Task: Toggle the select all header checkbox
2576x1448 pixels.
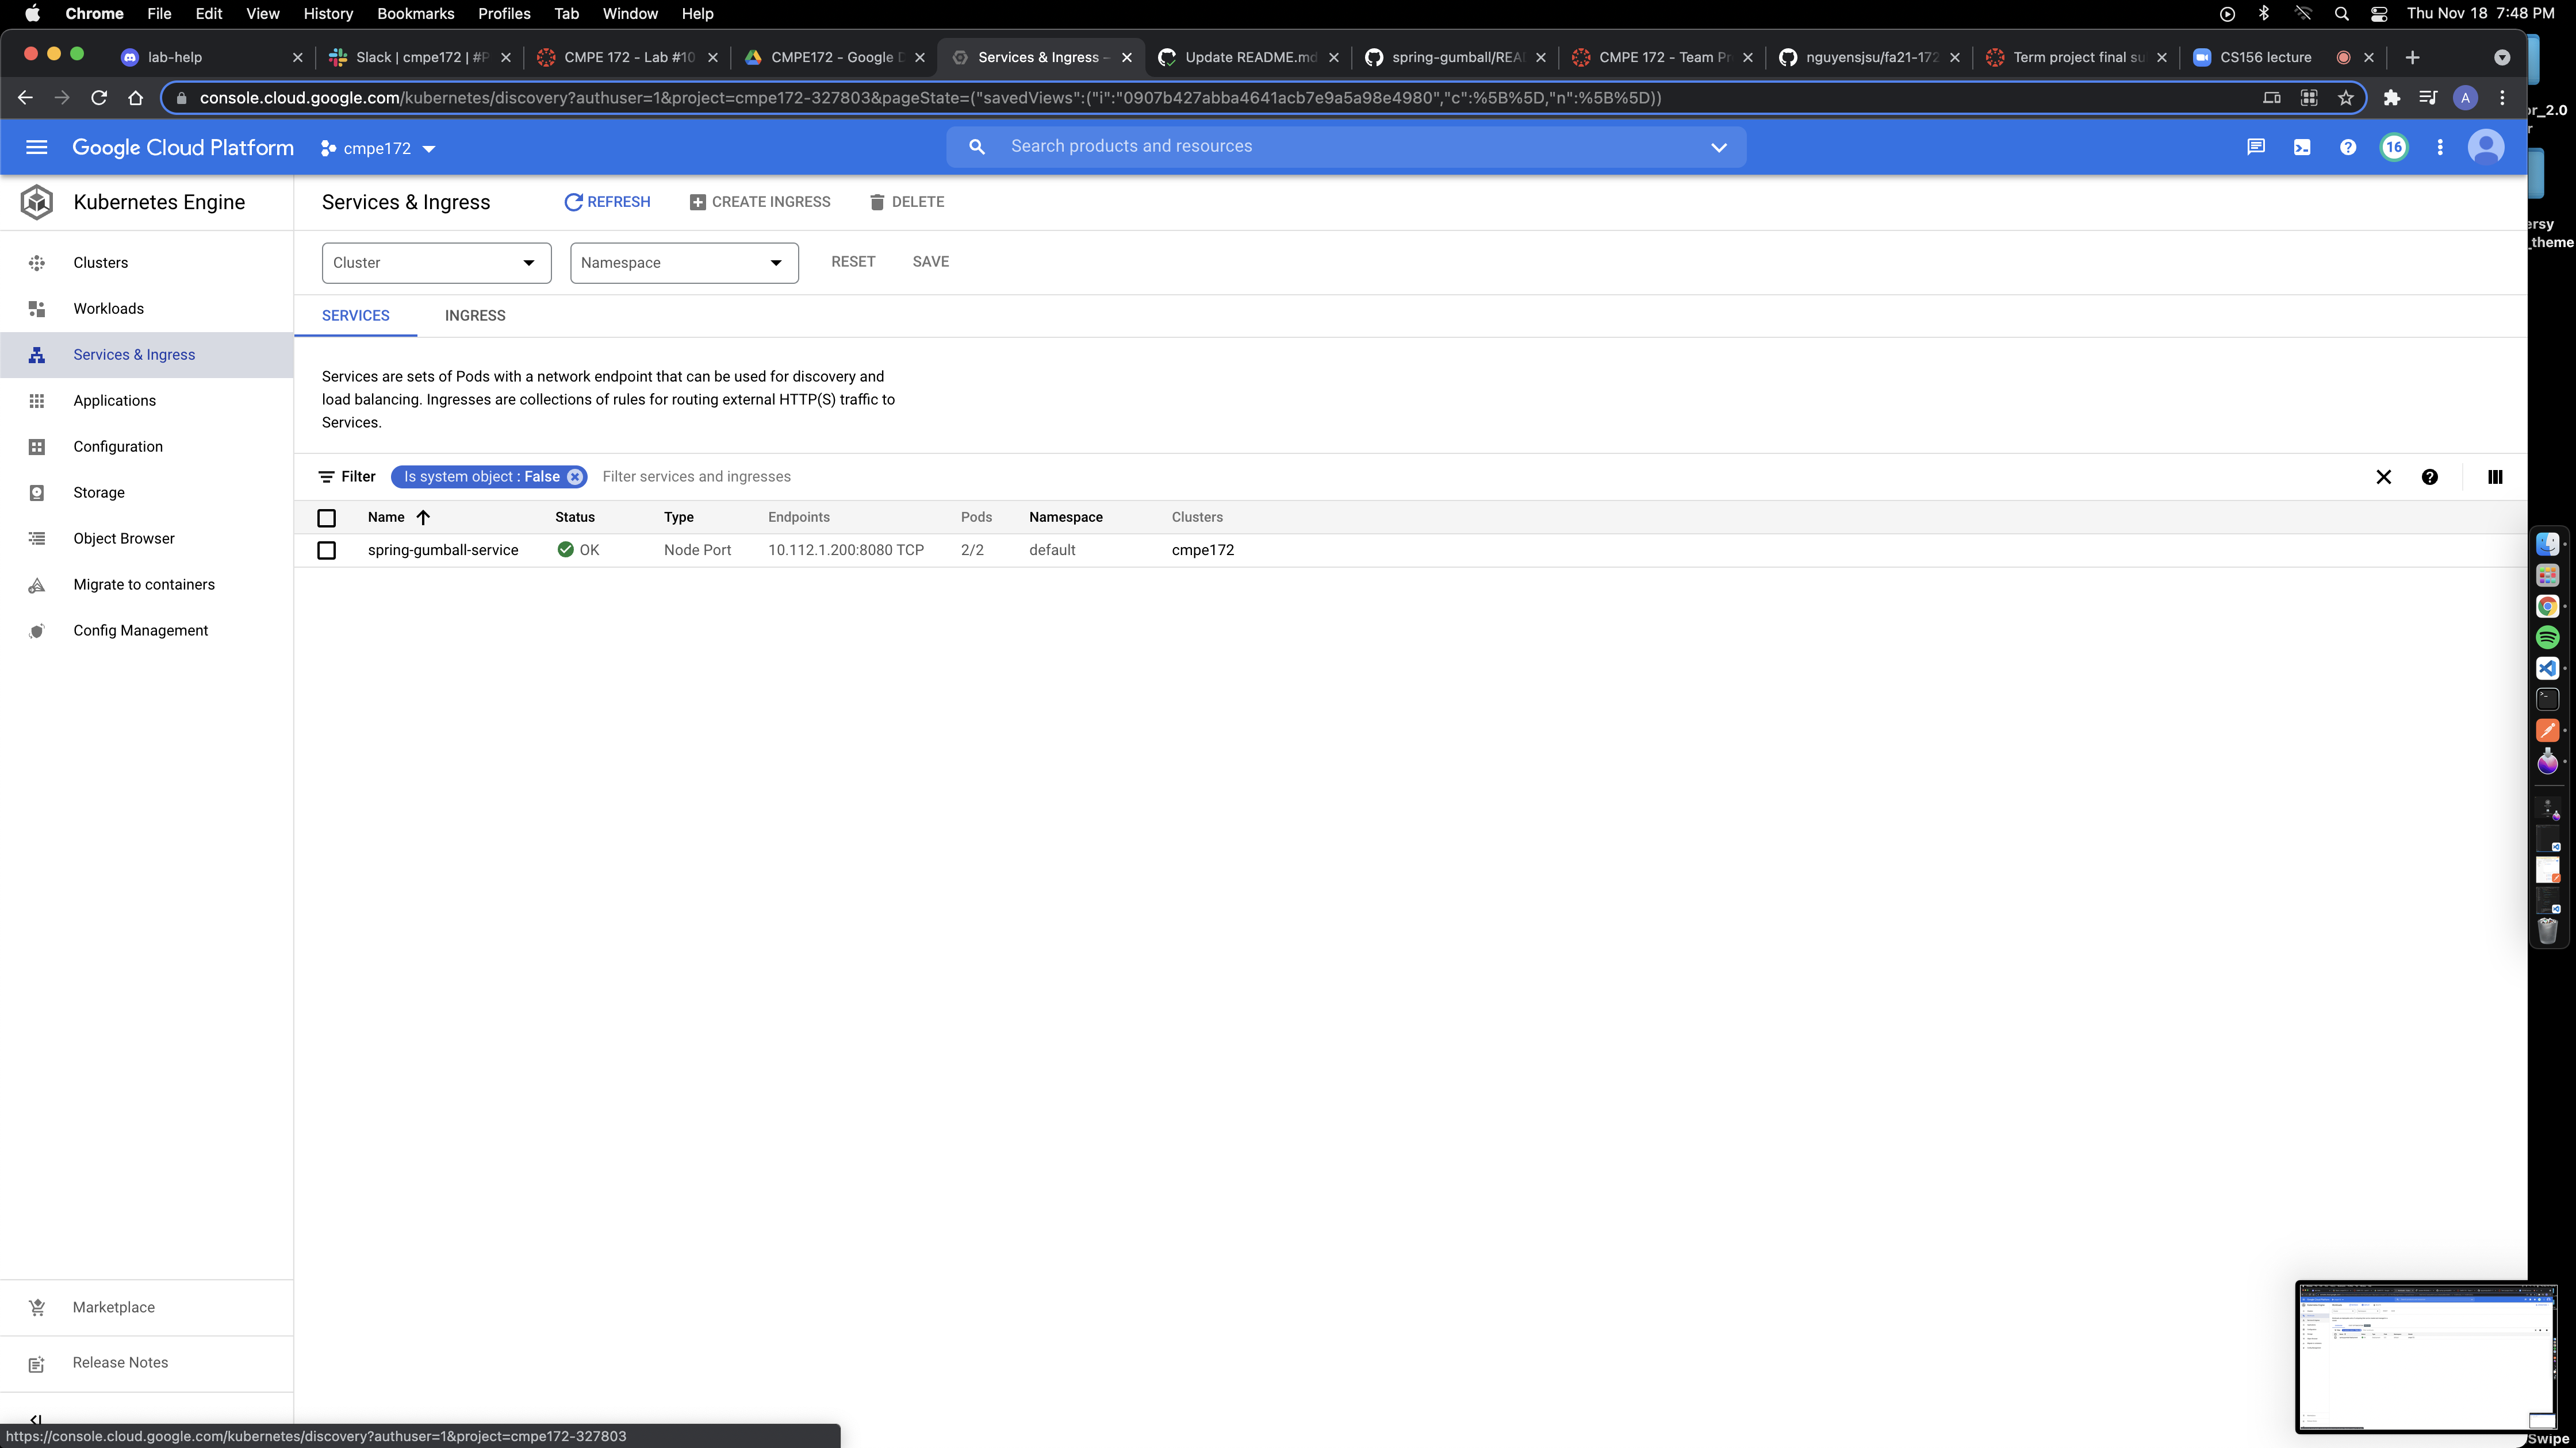Action: (326, 518)
